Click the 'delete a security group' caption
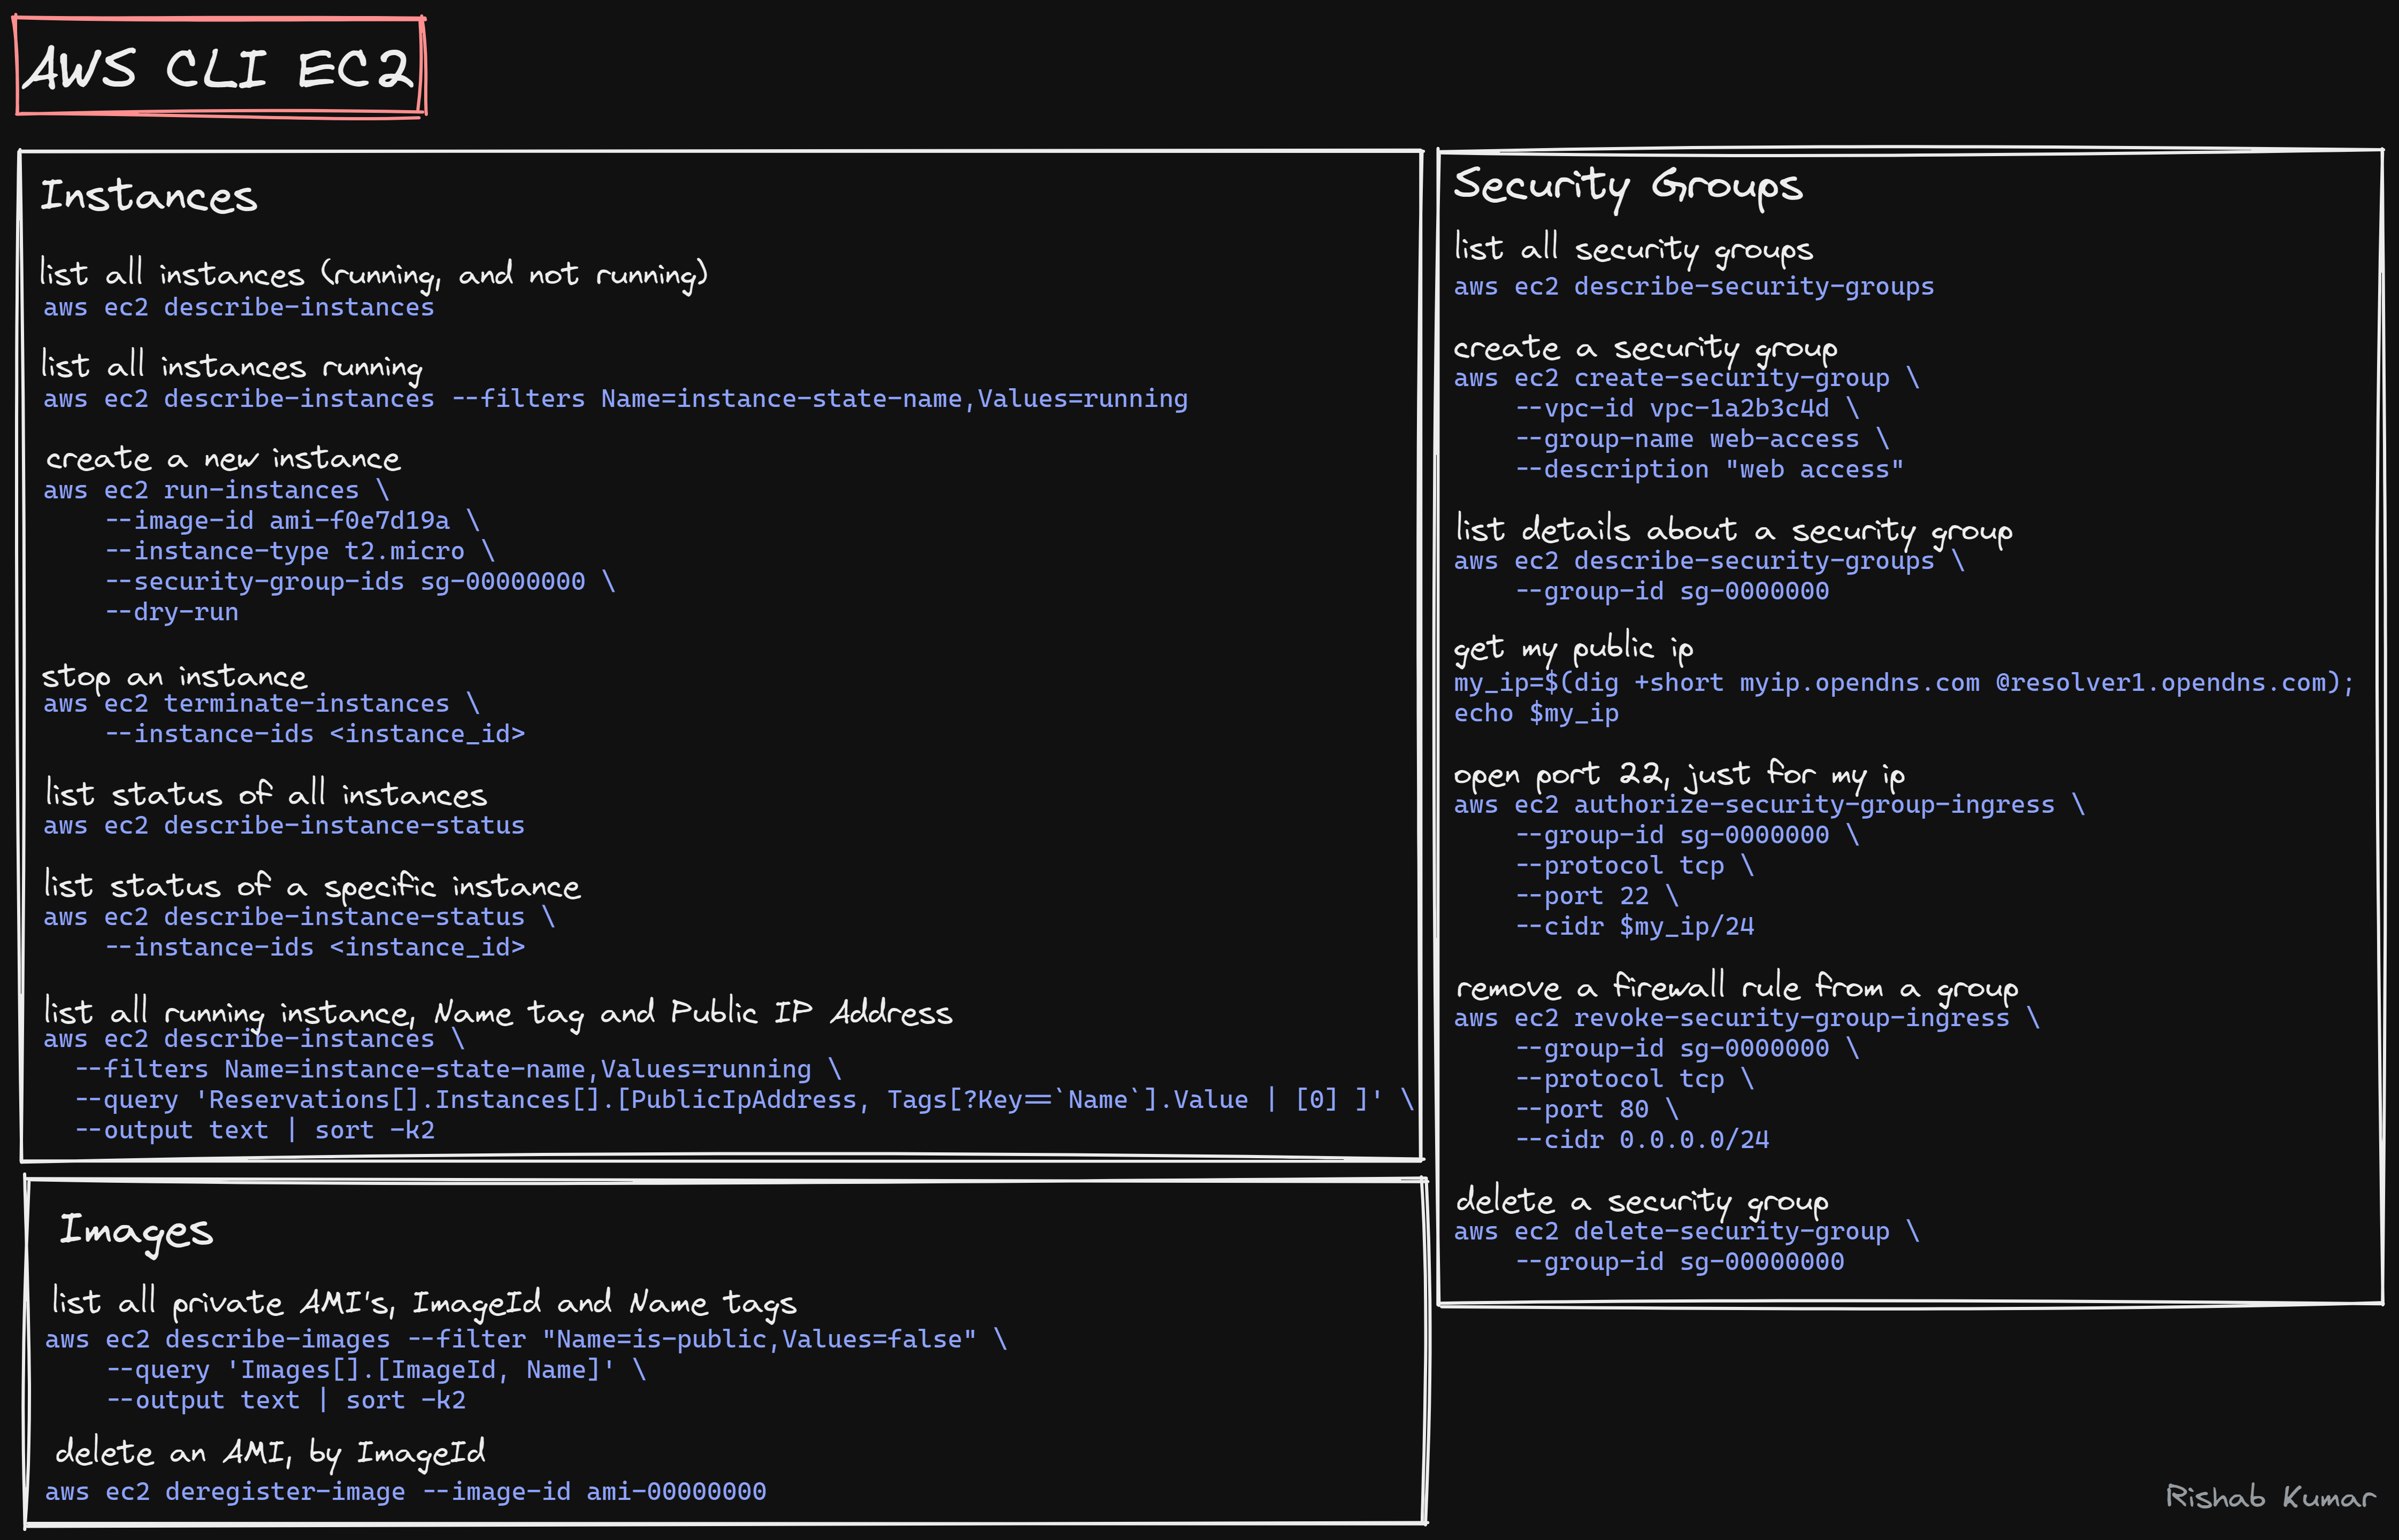Image resolution: width=2399 pixels, height=1540 pixels. (x=1642, y=1201)
